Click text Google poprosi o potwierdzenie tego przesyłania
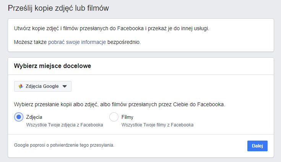Screen dimensions: 281x162 click(x=64, y=145)
